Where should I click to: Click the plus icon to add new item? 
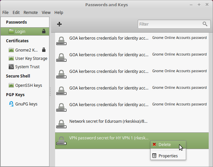[x=59, y=24]
